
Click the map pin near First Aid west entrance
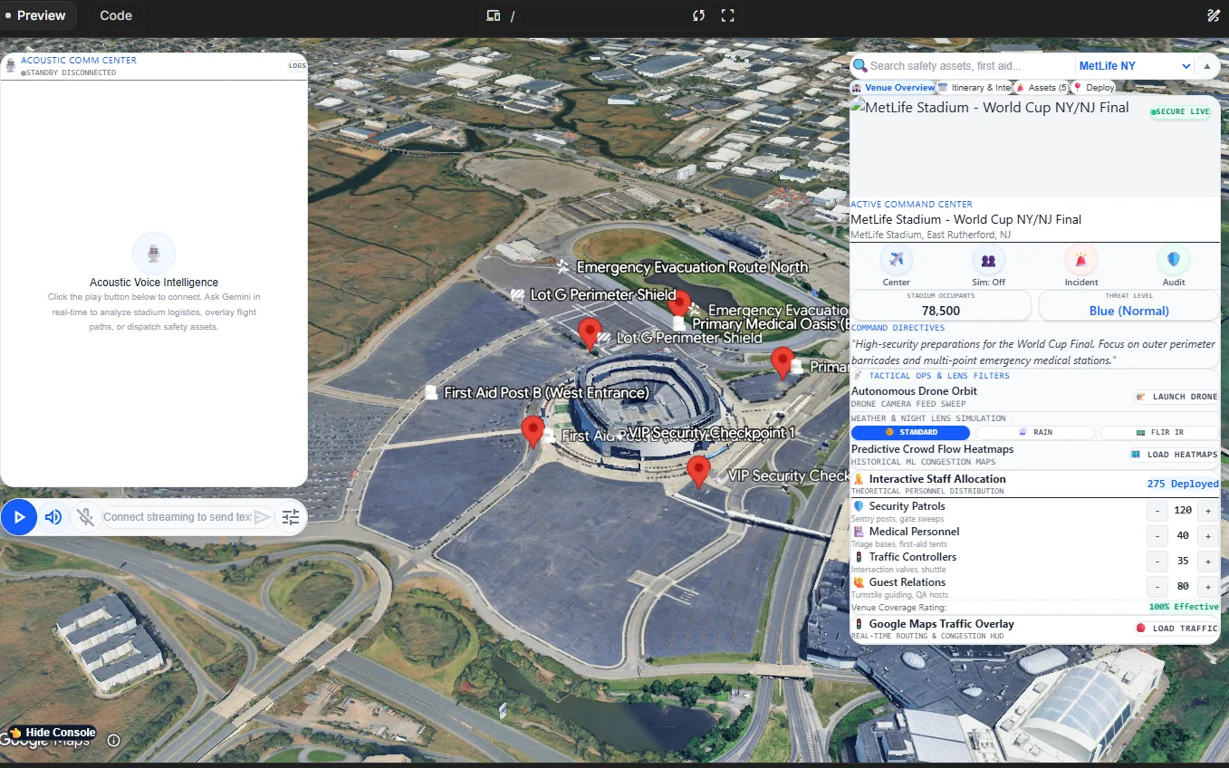(533, 432)
